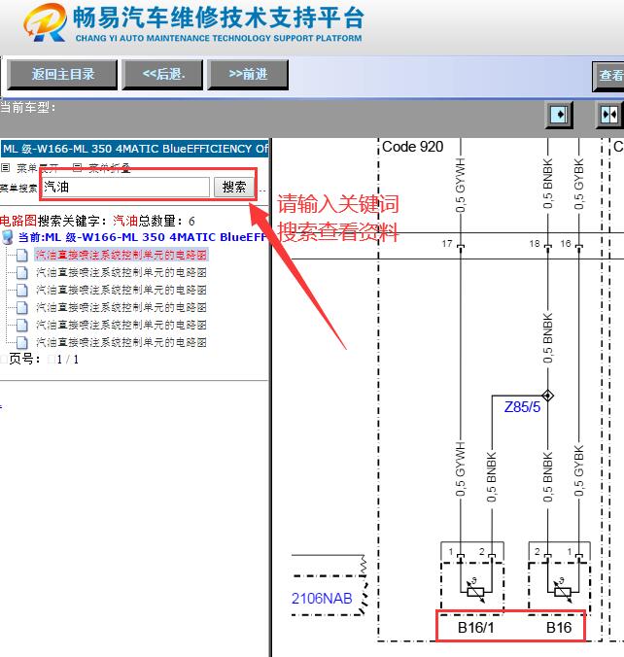The image size is (624, 657).
Task: Click the B16/1 component label
Action: point(475,628)
